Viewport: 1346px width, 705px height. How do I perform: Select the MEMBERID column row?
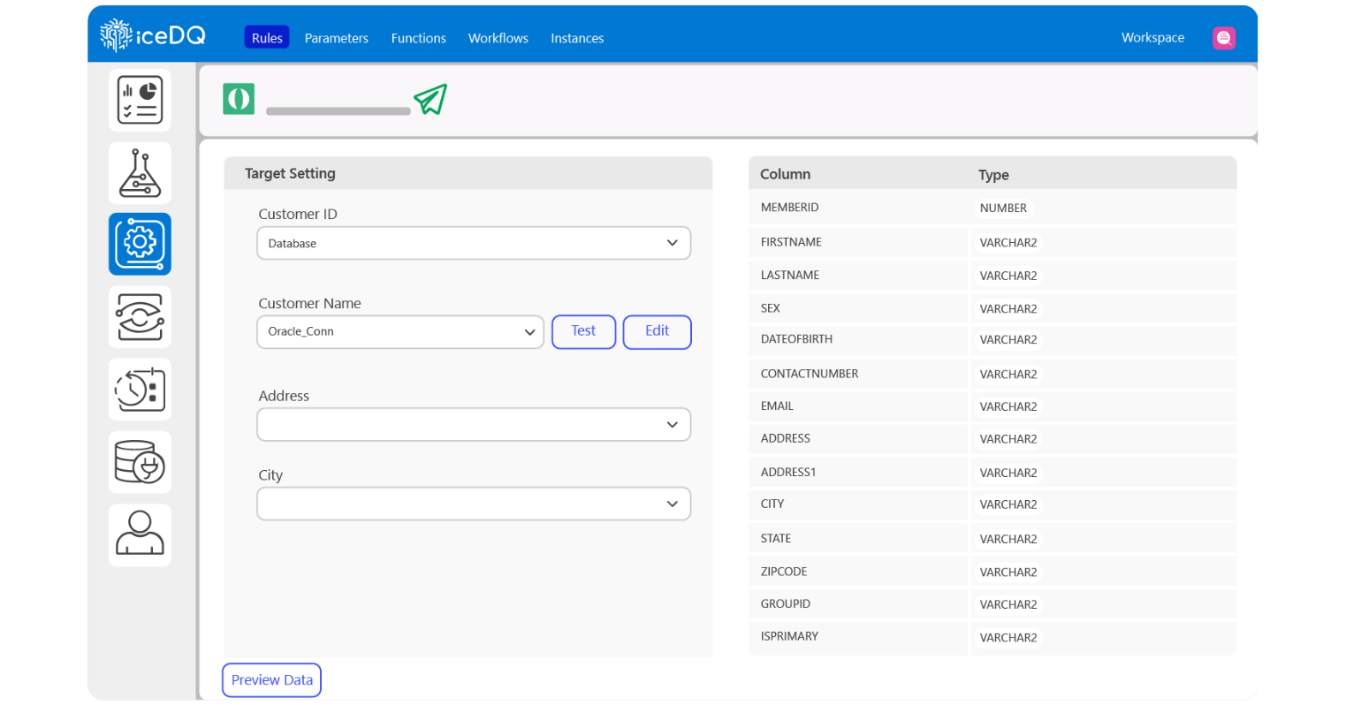tap(992, 208)
